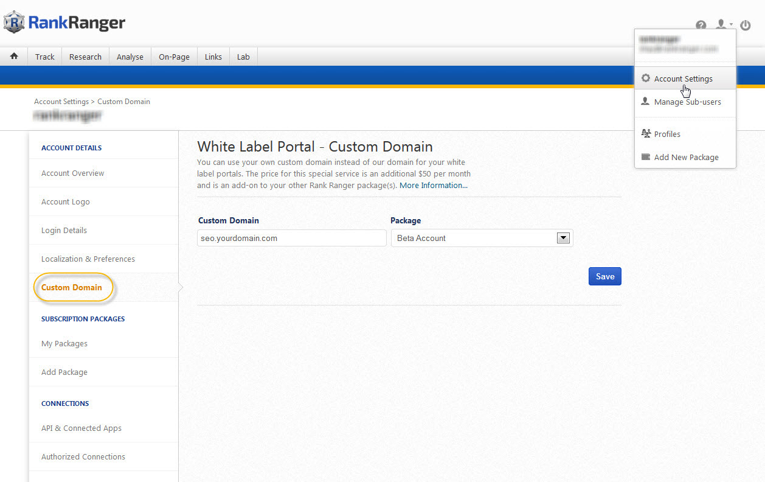765x482 pixels.
Task: Go to Account Overview in the sidebar
Action: 72,173
